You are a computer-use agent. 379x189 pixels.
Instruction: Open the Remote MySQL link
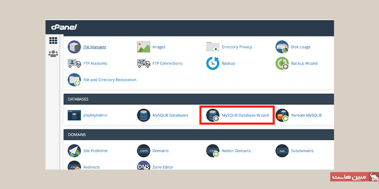(306, 115)
